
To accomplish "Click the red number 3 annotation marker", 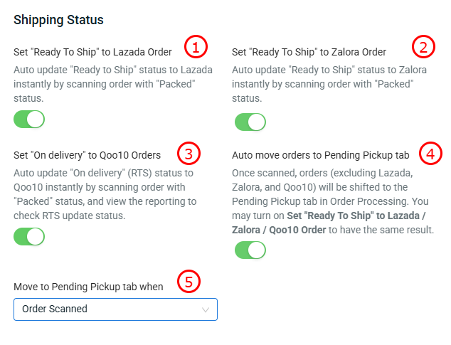I will click(189, 153).
